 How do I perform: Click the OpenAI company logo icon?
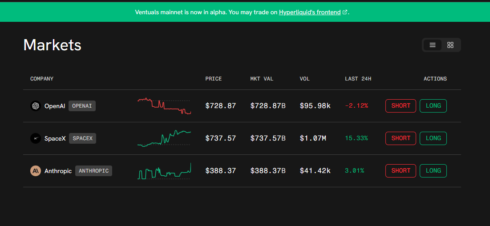click(x=35, y=106)
